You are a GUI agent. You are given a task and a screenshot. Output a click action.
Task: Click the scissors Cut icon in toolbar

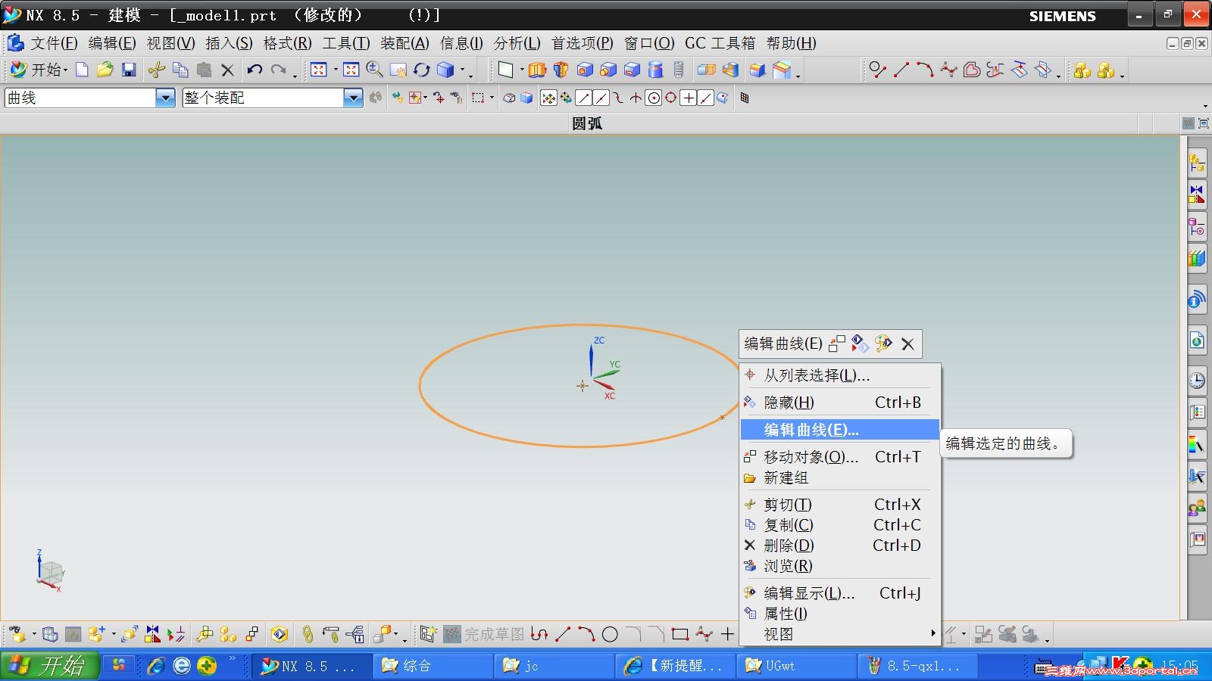[157, 70]
